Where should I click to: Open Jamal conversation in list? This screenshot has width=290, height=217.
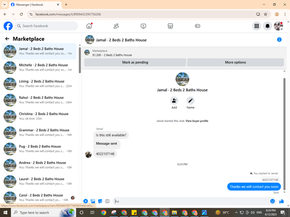[x=39, y=51]
